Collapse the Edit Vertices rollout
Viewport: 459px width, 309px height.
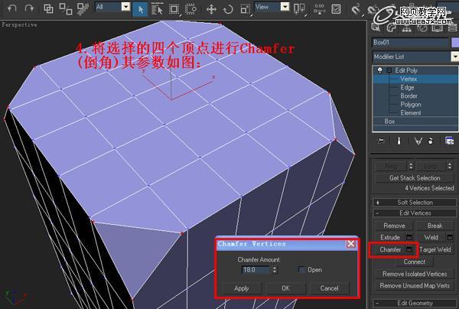[x=415, y=213]
